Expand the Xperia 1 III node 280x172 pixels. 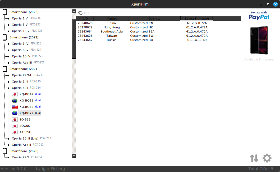pyautogui.click(x=8, y=82)
